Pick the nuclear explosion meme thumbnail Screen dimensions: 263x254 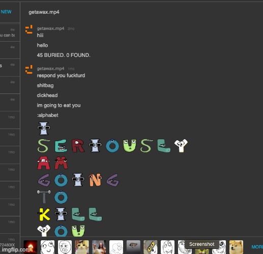click(31, 247)
